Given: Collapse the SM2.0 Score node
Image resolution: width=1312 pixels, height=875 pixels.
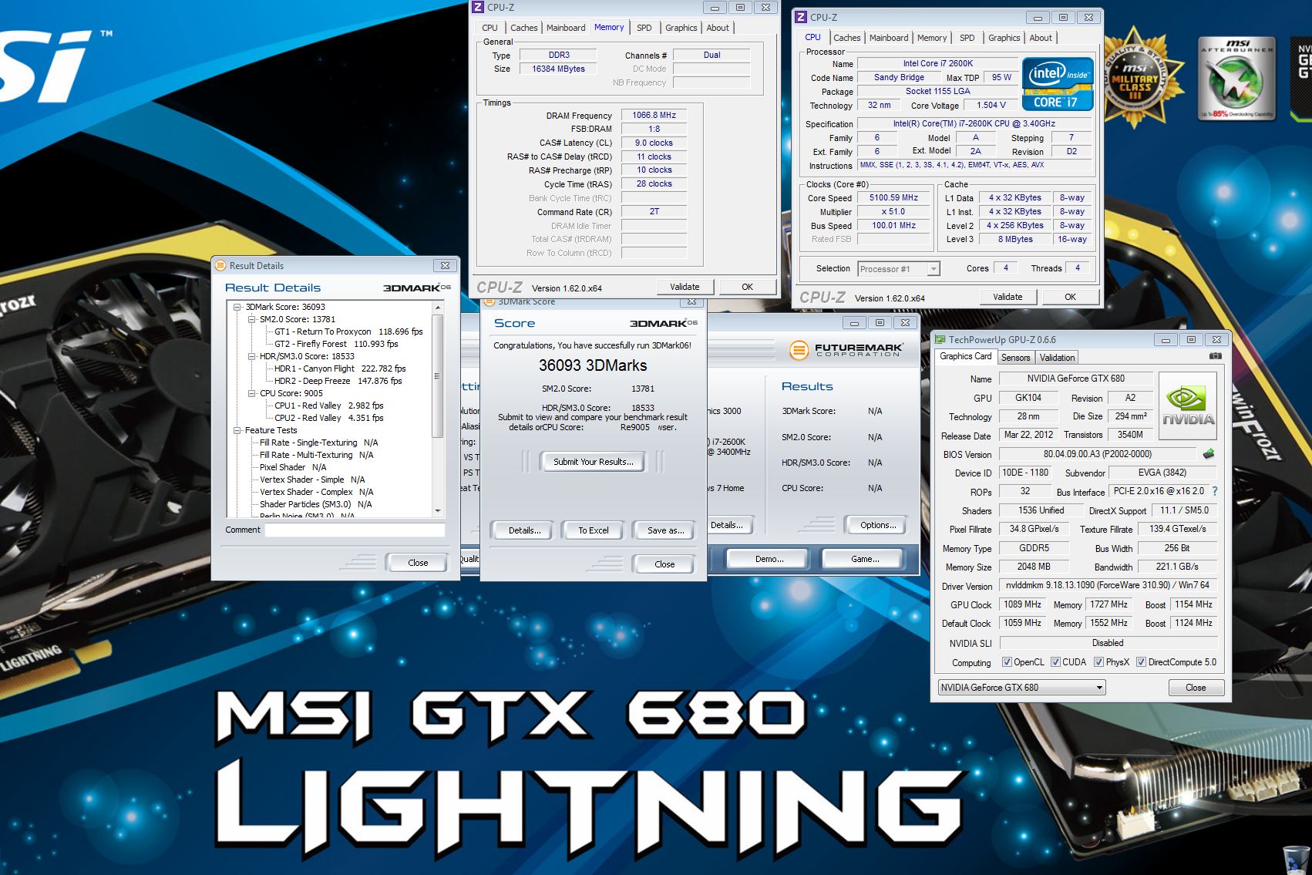Looking at the screenshot, I should [x=252, y=319].
